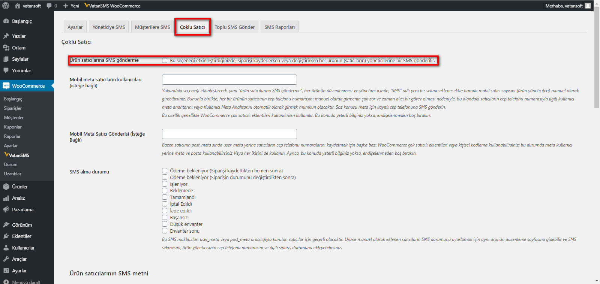
Task: Click the vatansoft home icon
Action: point(17,6)
